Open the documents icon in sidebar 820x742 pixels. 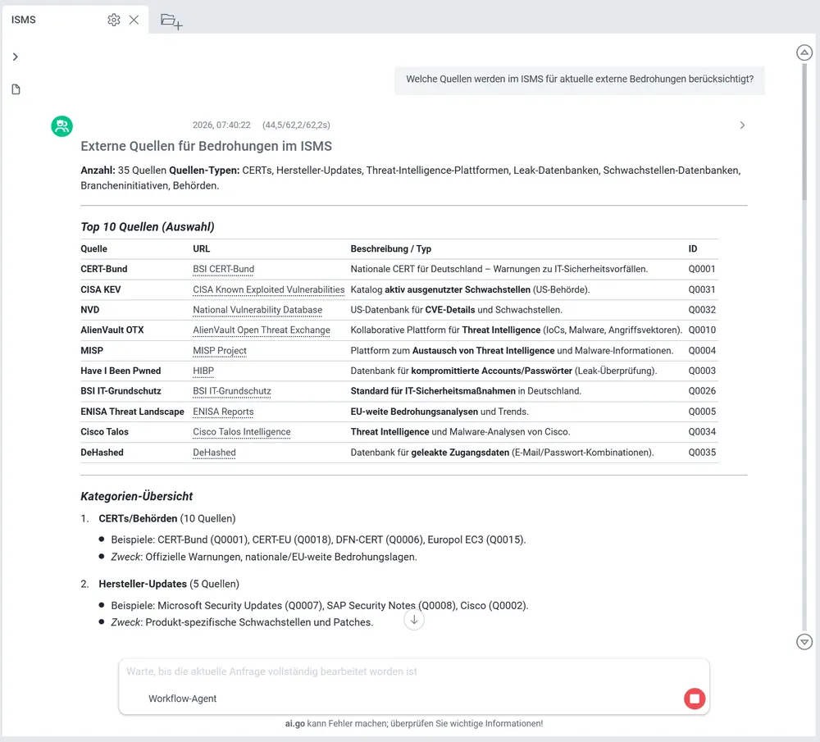point(16,89)
